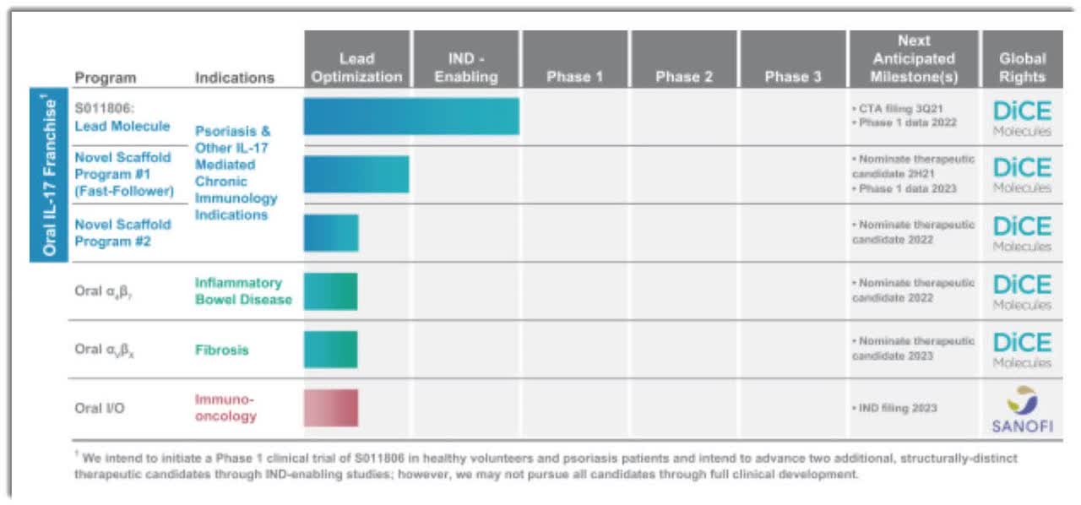Click the long S011806 blue progress bar
Image resolution: width=1081 pixels, height=505 pixels.
(411, 117)
